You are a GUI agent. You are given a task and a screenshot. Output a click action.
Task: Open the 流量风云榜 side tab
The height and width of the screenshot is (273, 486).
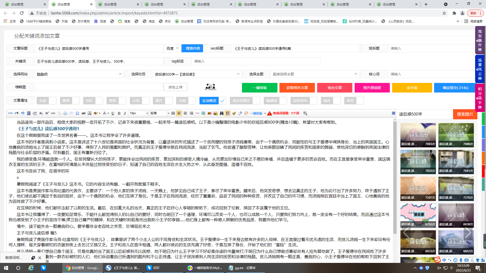480,69
